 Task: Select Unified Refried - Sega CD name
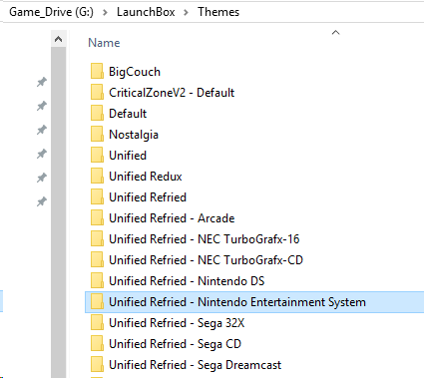pyautogui.click(x=175, y=344)
